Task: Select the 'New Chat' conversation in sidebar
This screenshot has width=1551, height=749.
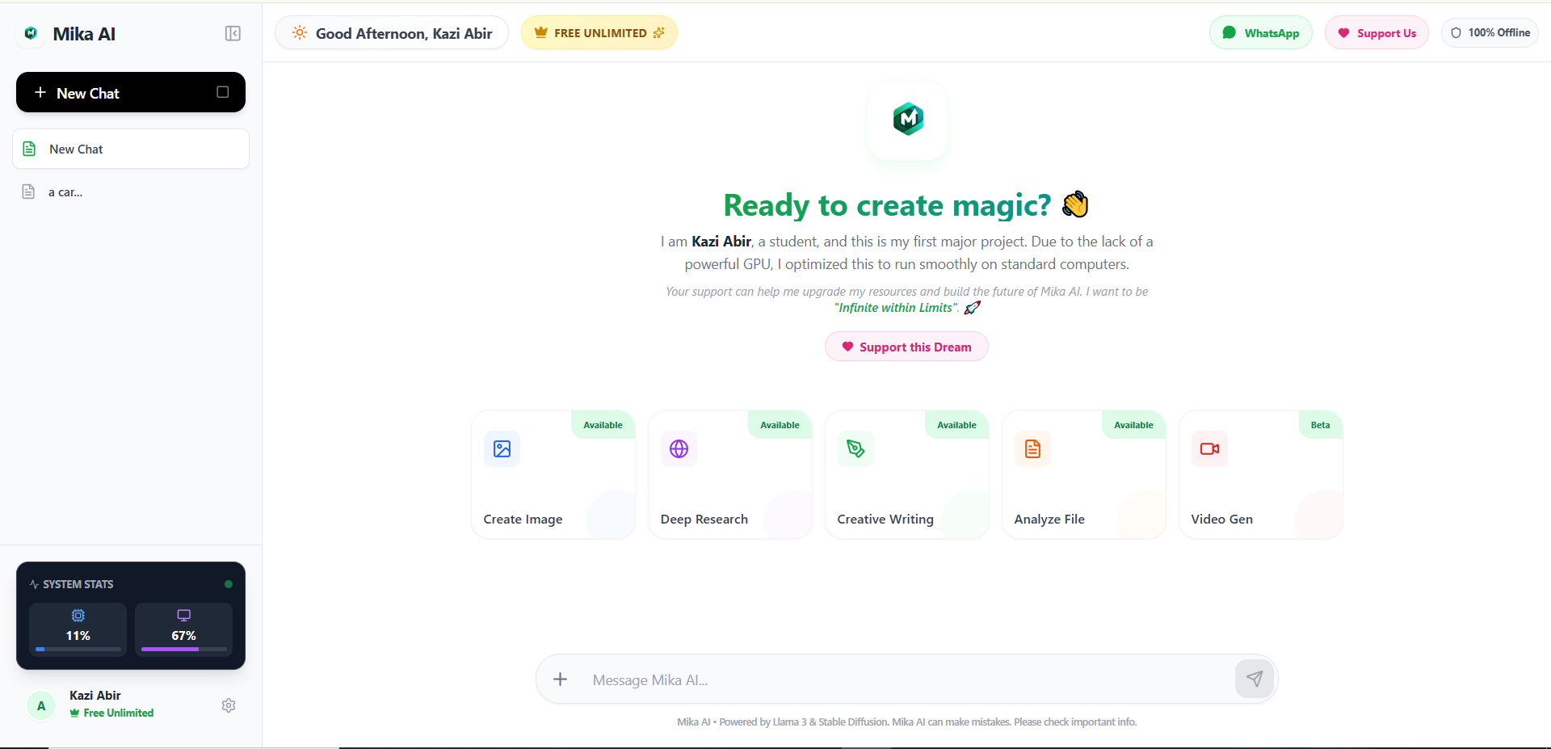Action: [x=76, y=149]
